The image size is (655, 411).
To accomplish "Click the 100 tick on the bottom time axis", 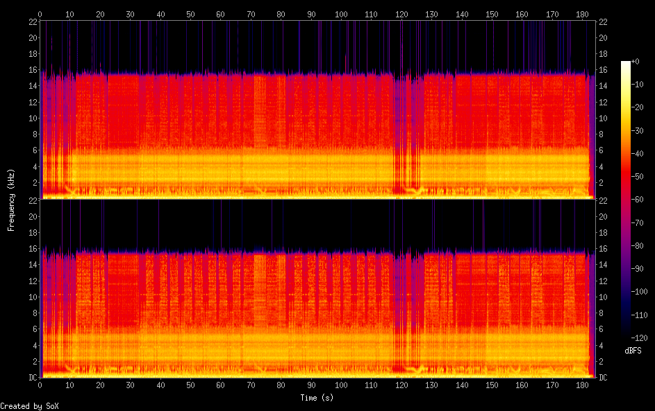I will tap(341, 385).
